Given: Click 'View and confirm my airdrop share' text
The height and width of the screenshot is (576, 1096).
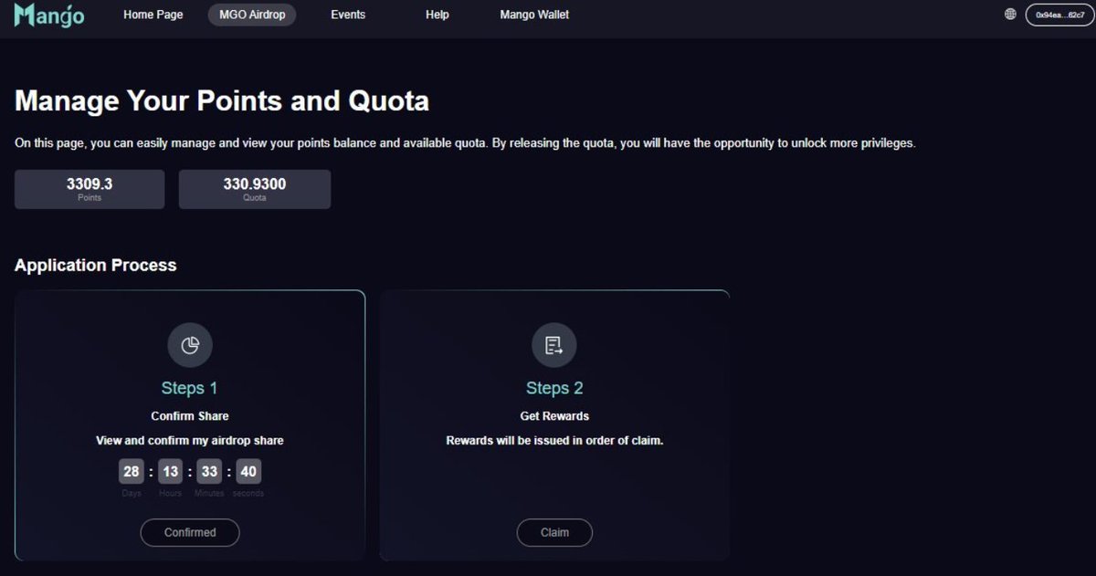Looking at the screenshot, I should pos(190,441).
